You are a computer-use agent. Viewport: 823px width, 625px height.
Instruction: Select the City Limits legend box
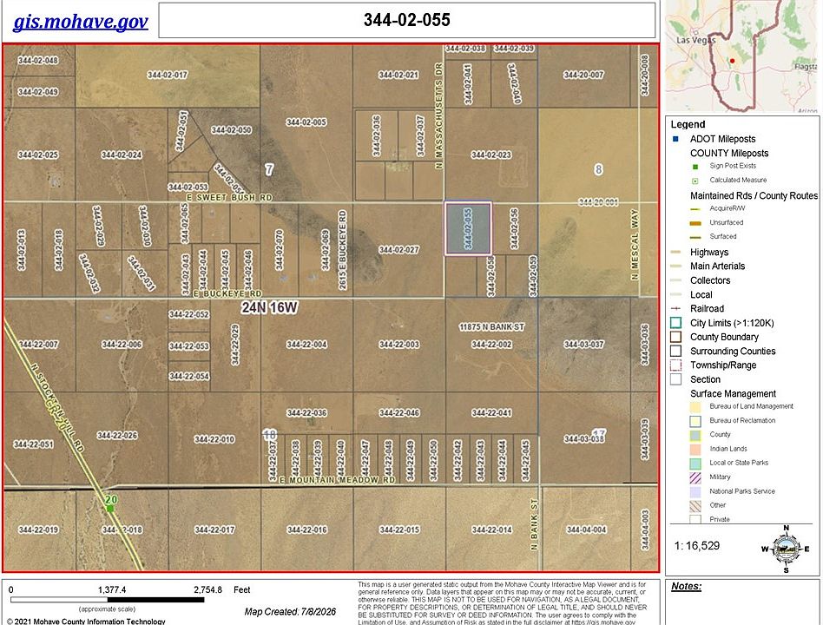pyautogui.click(x=675, y=323)
